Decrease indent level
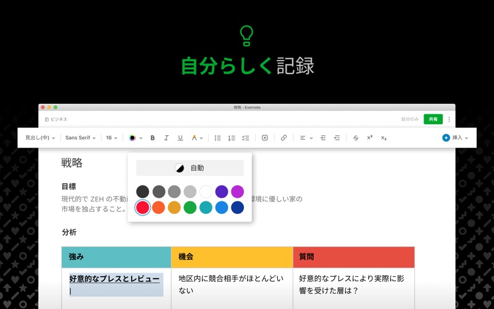 tap(337, 138)
